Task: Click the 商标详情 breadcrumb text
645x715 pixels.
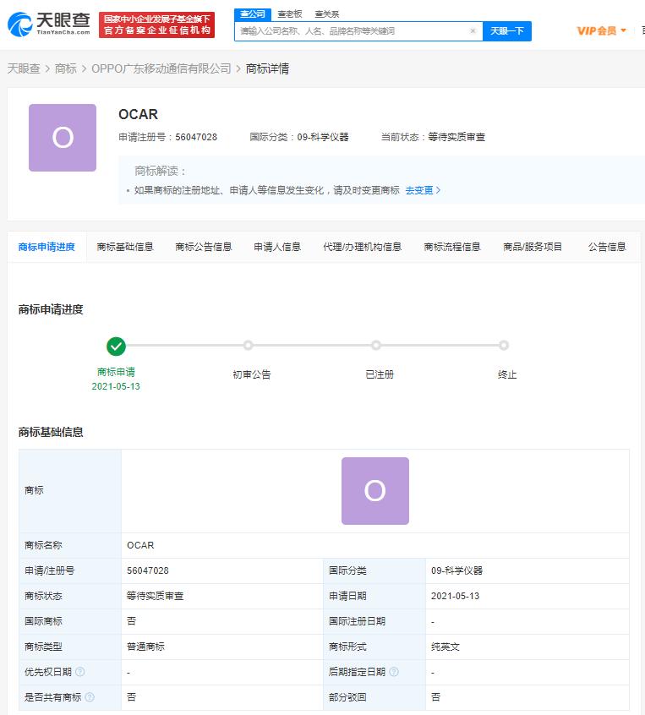Action: pyautogui.click(x=267, y=68)
